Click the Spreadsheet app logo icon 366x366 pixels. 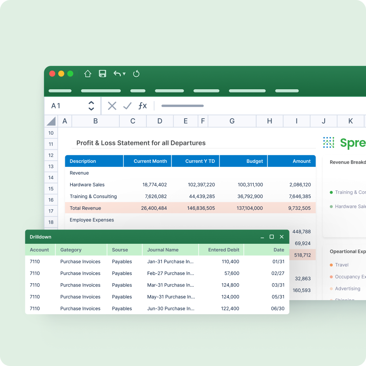[328, 143]
